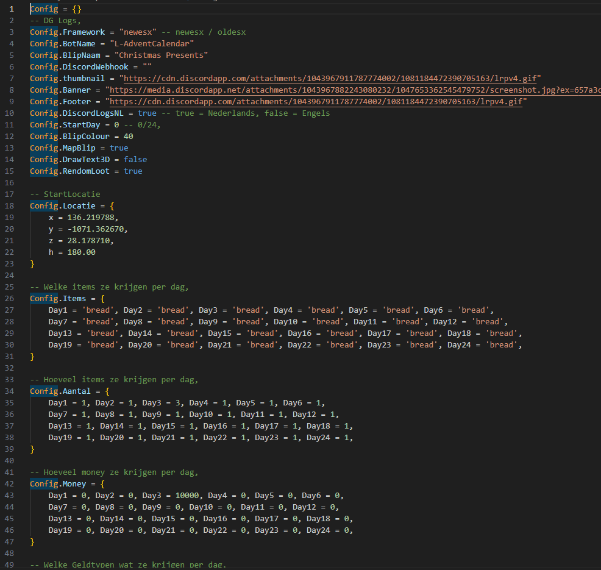Viewport: 601px width, 570px height.
Task: Click the true value of Config.DiscordLogsNL
Action: pos(147,113)
